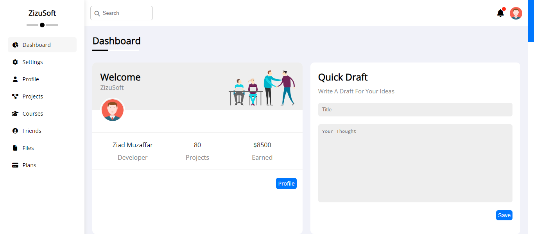Click the Dashboard pie chart icon
The width and height of the screenshot is (534, 234).
coord(15,45)
